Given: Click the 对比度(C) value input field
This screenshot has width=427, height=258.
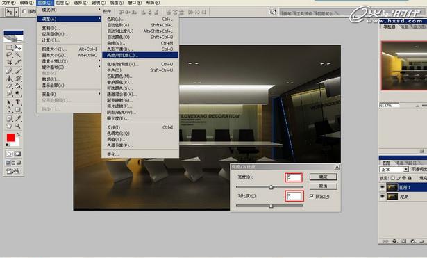Looking at the screenshot, I should pos(294,196).
